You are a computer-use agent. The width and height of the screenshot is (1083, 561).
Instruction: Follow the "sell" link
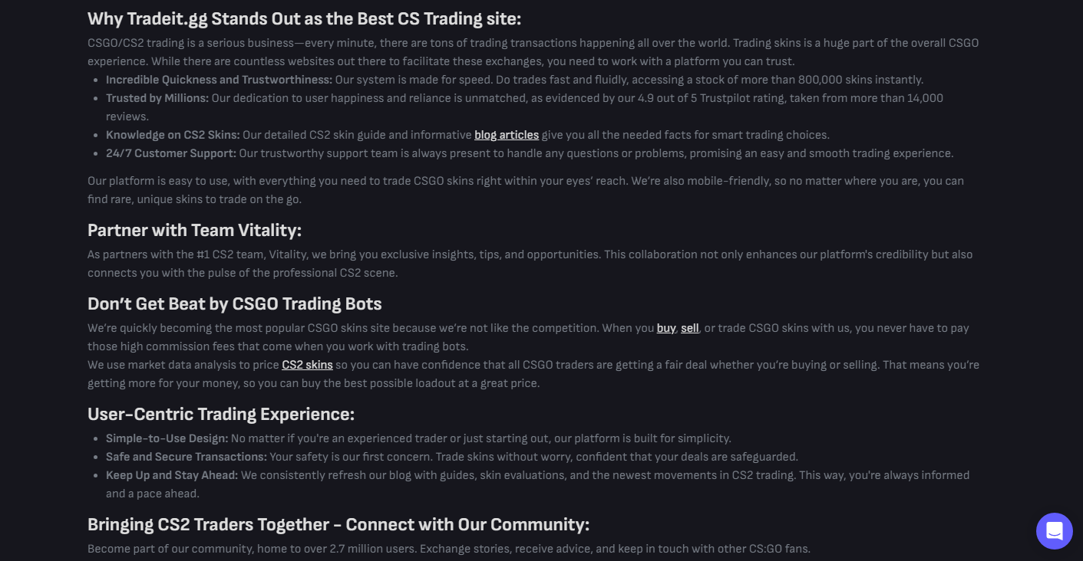pos(689,328)
